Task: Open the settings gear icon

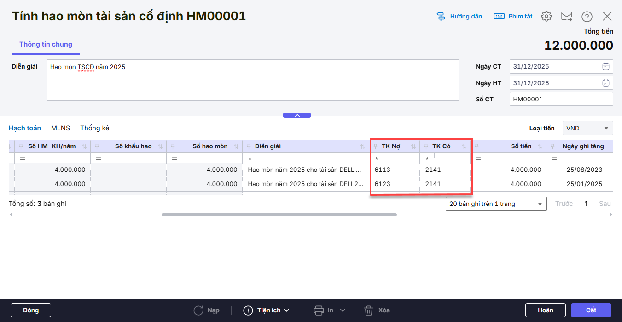Action: click(546, 16)
